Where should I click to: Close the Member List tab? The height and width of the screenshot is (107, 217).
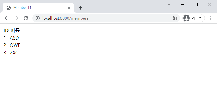coord(69,8)
